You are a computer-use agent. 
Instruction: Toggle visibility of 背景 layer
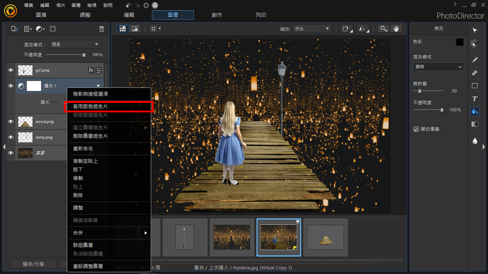point(11,153)
